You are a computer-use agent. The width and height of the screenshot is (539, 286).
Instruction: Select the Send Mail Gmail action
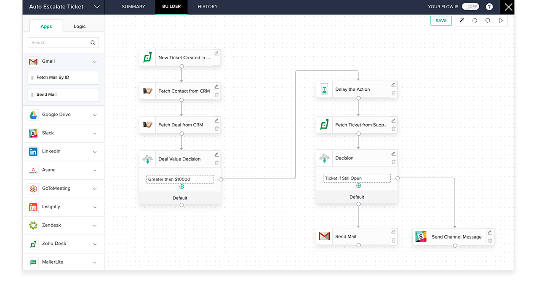[x=63, y=94]
